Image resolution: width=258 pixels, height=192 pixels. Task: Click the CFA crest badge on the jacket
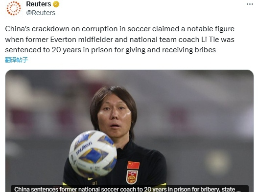pyautogui.click(x=132, y=177)
